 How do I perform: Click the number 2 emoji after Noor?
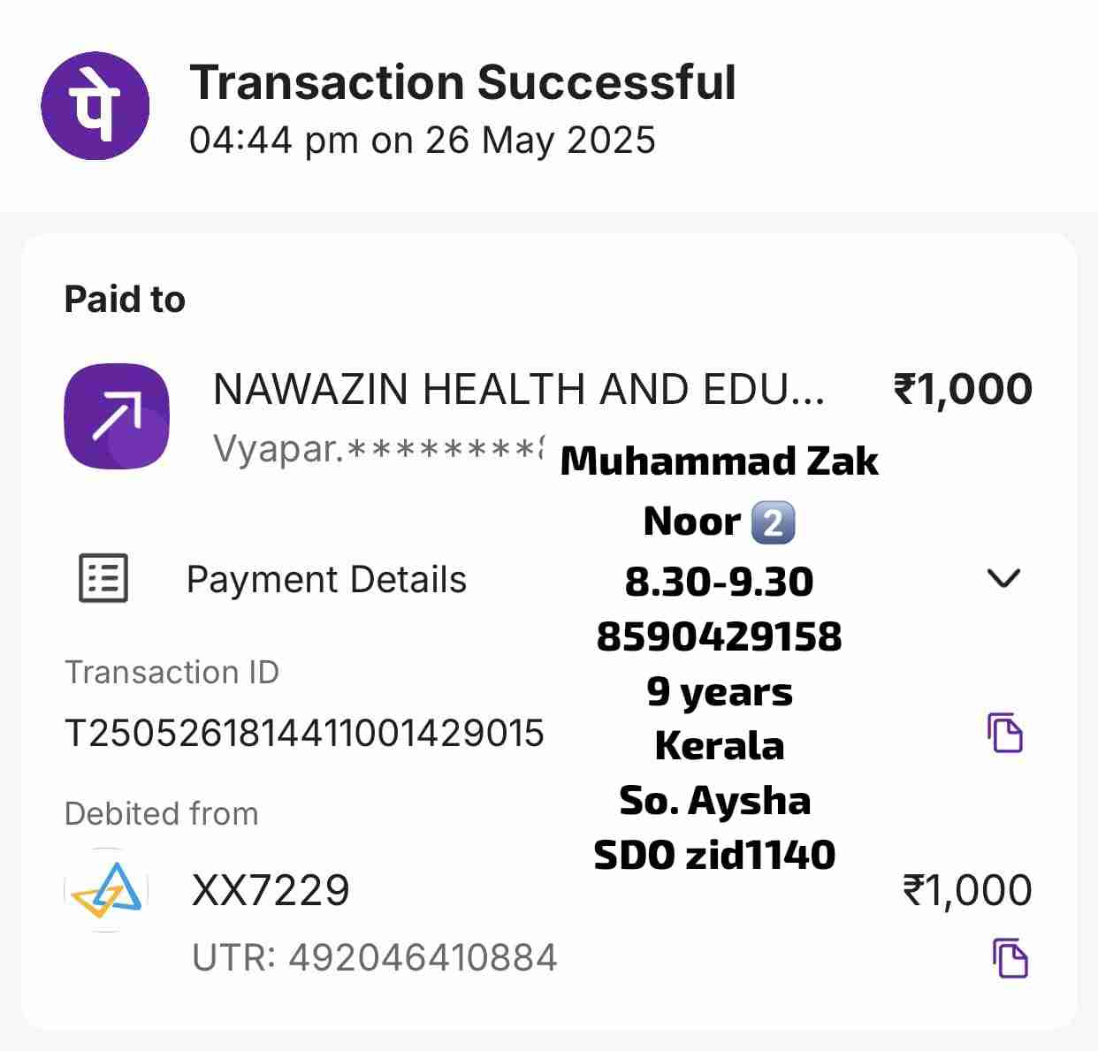click(x=773, y=522)
